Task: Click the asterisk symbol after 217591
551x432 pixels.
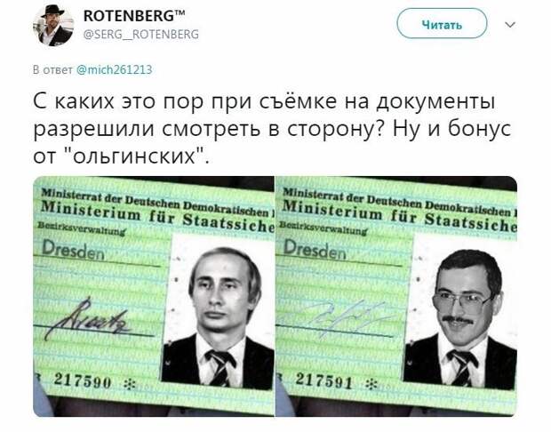Action: pos(371,385)
